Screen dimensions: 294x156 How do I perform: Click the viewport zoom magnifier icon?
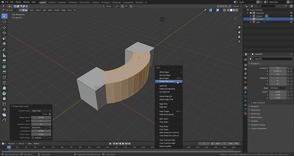click(239, 27)
